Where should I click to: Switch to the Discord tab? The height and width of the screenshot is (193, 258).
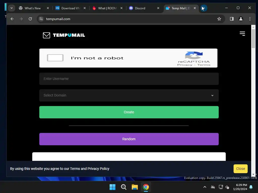pos(140,8)
